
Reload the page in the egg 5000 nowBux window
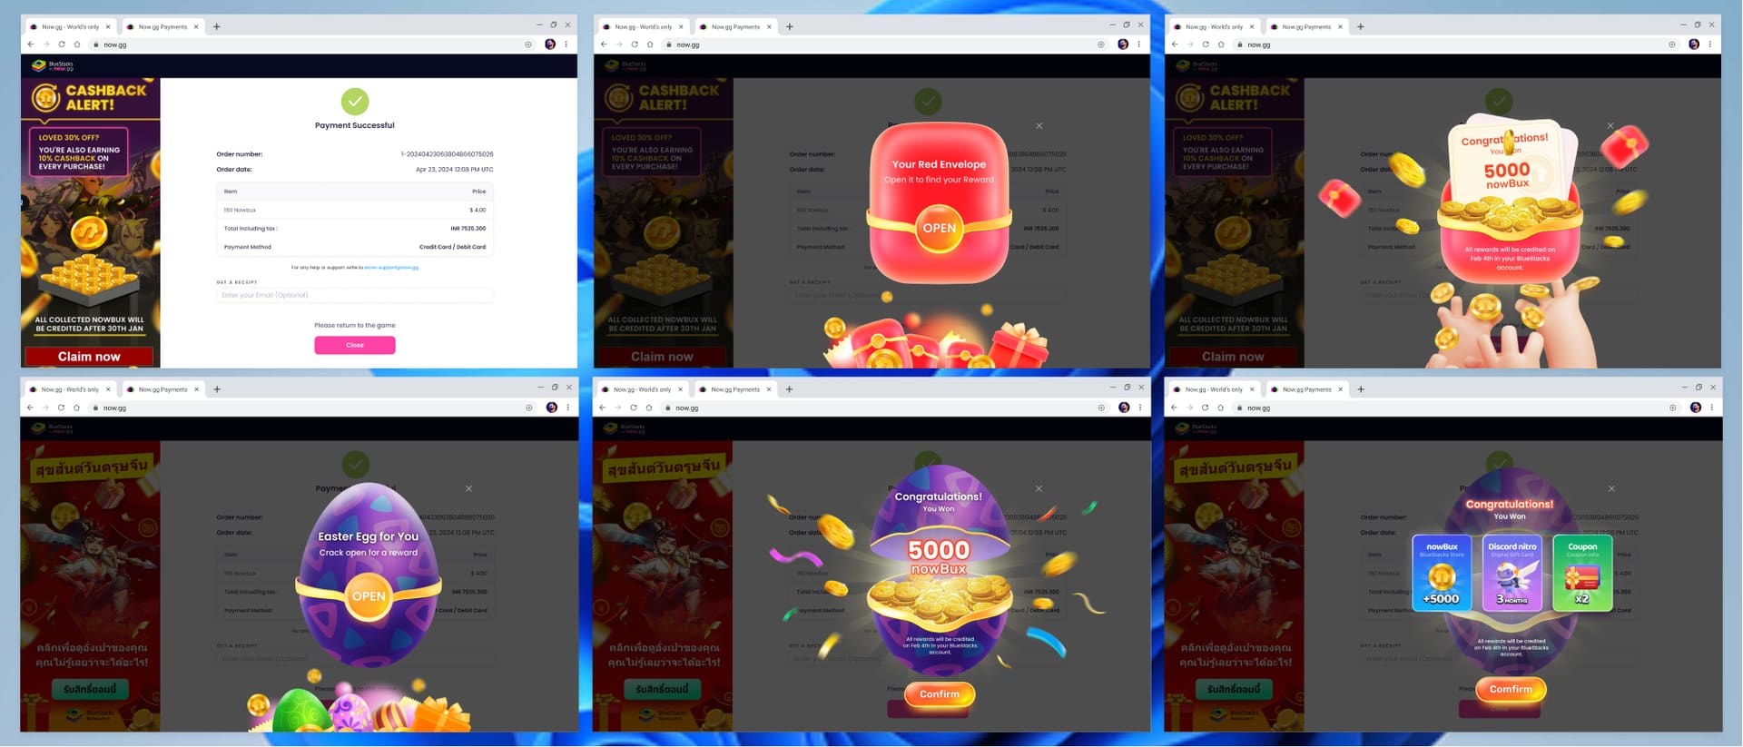tap(634, 408)
